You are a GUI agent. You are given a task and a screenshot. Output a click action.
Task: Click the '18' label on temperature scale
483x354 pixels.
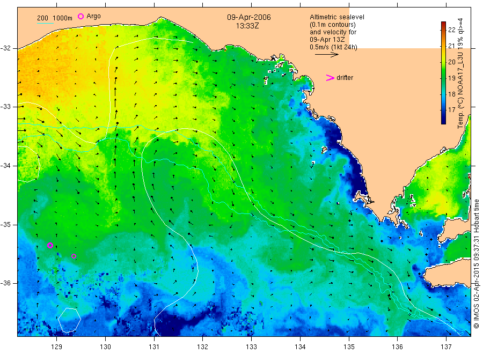[x=451, y=94]
